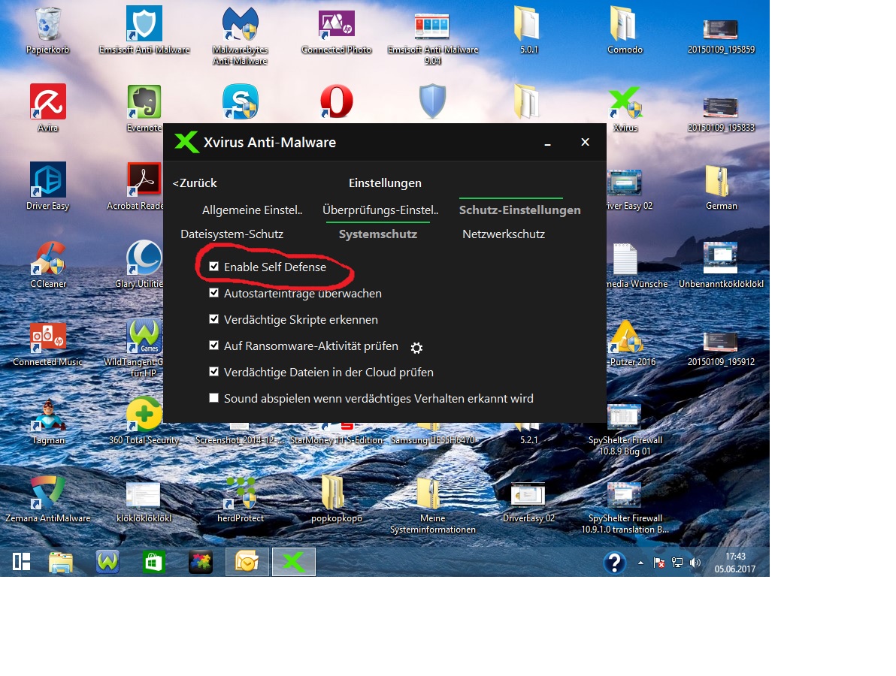Open the Action Center flag tray icon
Screen dimensions: 896x676
point(659,563)
